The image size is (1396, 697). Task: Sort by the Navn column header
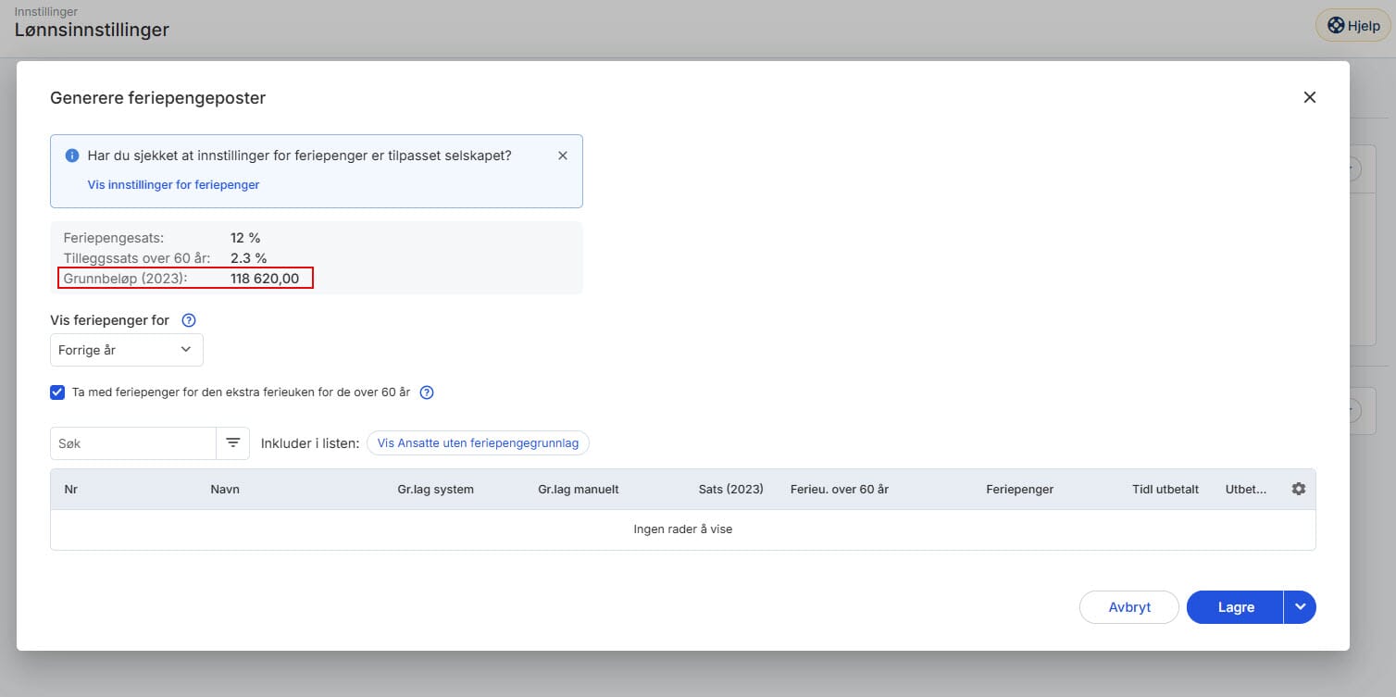click(225, 489)
